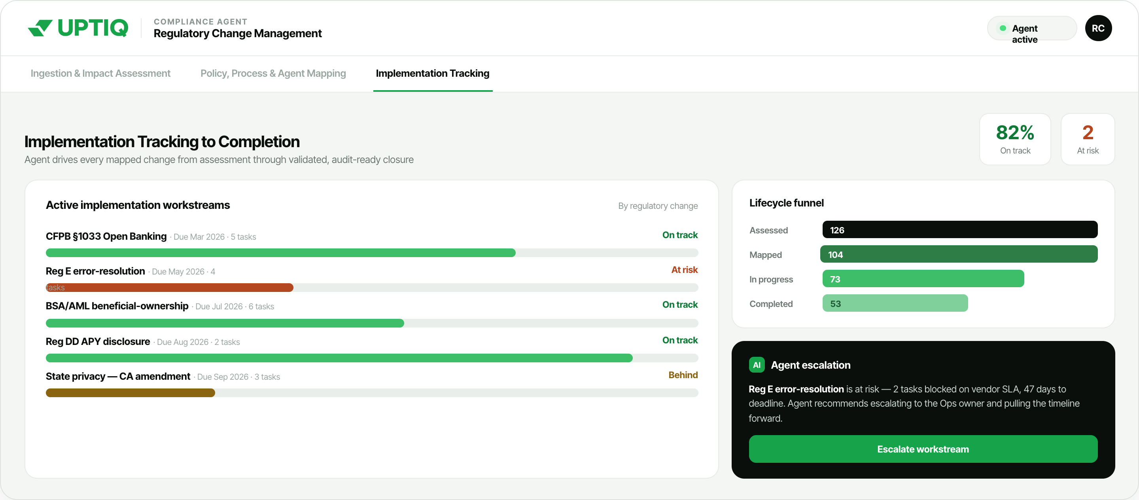Select the Mapped 104 funnel bar
Viewport: 1139px width, 500px height.
959,254
